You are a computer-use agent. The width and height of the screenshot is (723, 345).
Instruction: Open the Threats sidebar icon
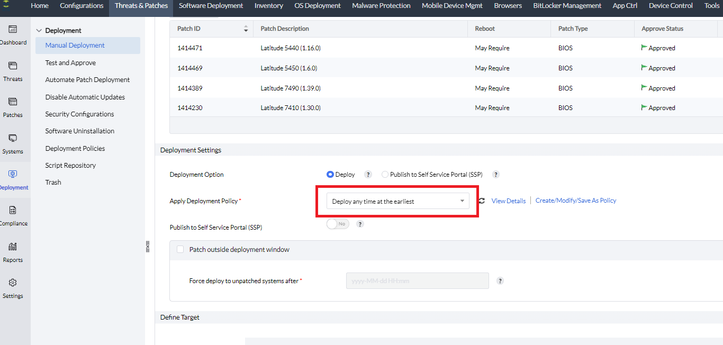[13, 67]
